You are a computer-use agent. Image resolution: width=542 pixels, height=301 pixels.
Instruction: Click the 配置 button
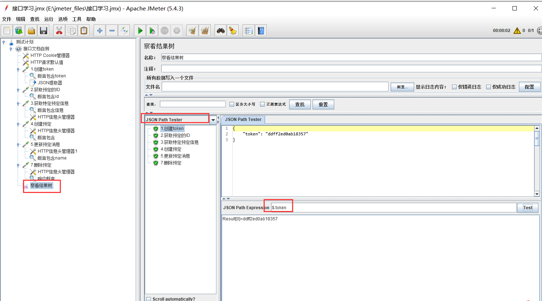click(529, 87)
